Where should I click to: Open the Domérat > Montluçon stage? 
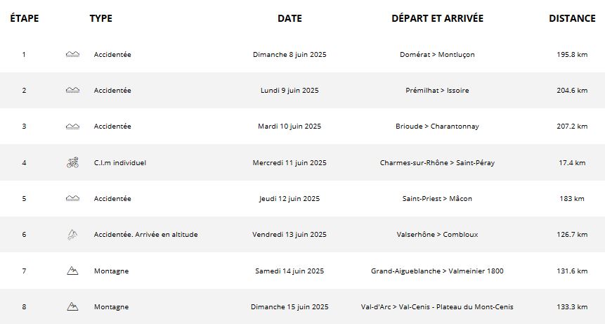(437, 55)
